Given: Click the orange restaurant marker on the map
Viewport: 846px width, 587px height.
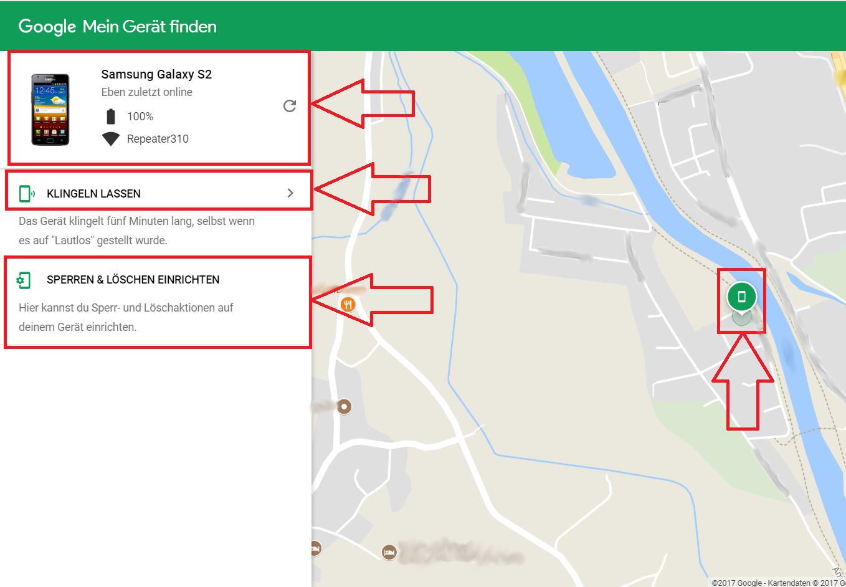Looking at the screenshot, I should tap(348, 305).
